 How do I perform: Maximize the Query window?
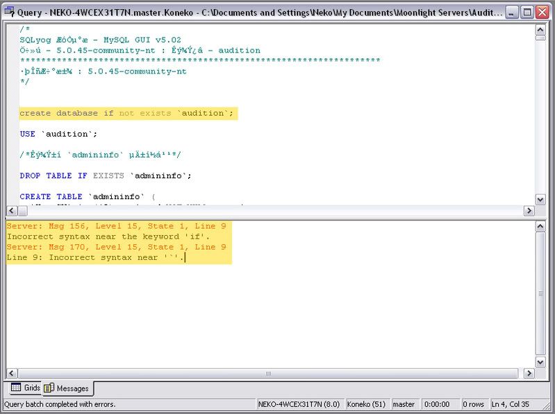coord(527,12)
